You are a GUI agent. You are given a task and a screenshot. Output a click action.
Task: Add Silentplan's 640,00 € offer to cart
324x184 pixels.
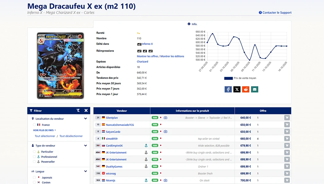(287, 118)
